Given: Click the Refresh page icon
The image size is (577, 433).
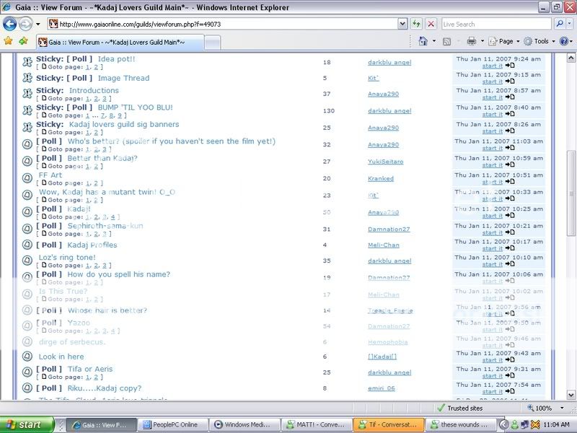Looking at the screenshot, I should click(x=418, y=24).
